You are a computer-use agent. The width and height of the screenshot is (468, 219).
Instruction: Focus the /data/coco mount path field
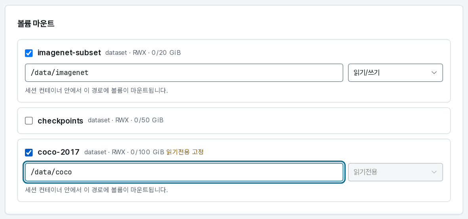184,172
